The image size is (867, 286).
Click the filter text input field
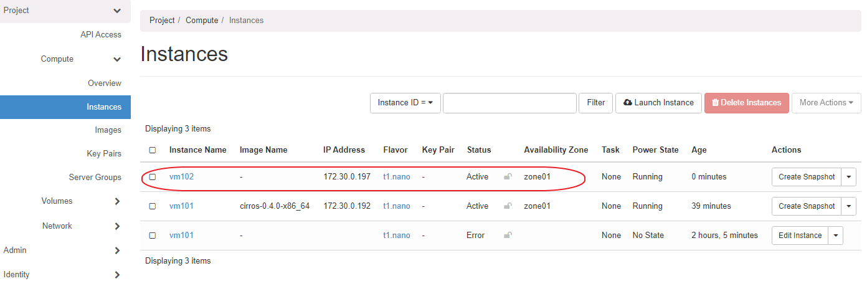click(x=509, y=103)
